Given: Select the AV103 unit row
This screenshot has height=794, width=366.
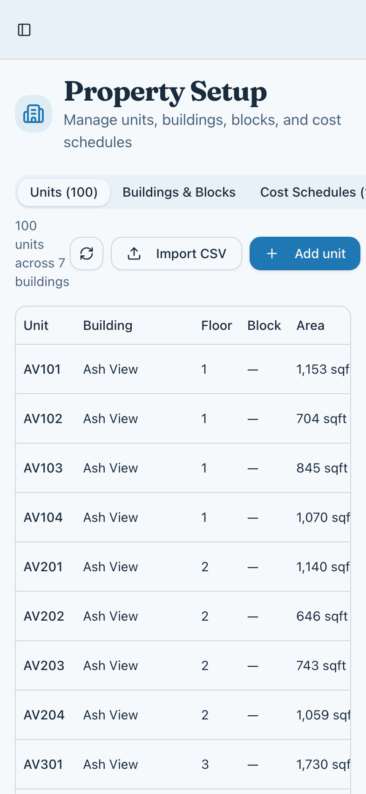Looking at the screenshot, I should [x=43, y=468].
